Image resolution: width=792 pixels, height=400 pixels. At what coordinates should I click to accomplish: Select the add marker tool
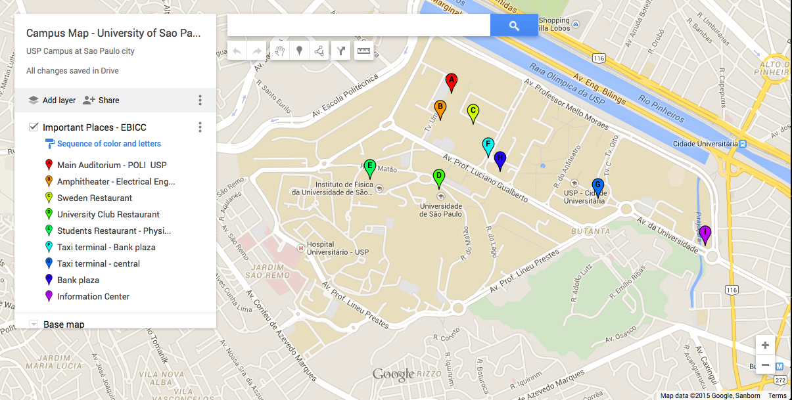(300, 51)
